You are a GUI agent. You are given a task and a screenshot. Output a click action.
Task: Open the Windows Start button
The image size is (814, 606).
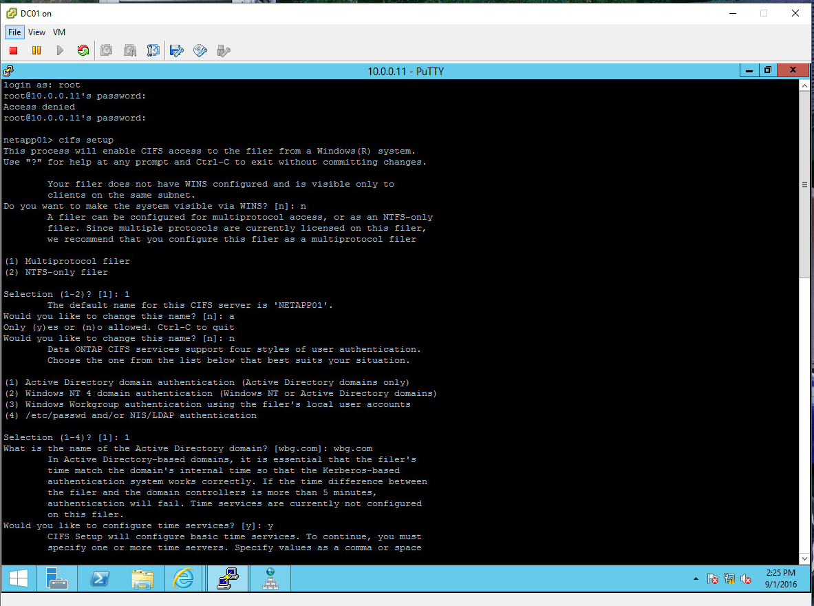click(x=18, y=578)
